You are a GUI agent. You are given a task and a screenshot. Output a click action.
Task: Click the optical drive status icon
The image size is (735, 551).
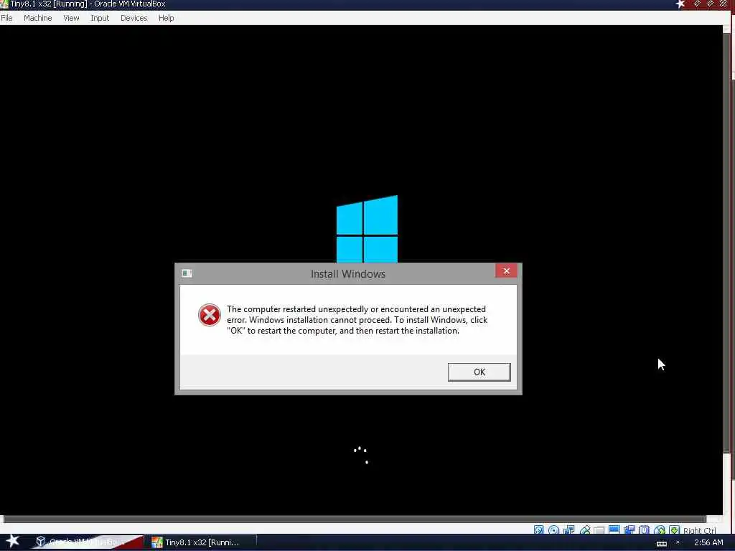point(553,530)
